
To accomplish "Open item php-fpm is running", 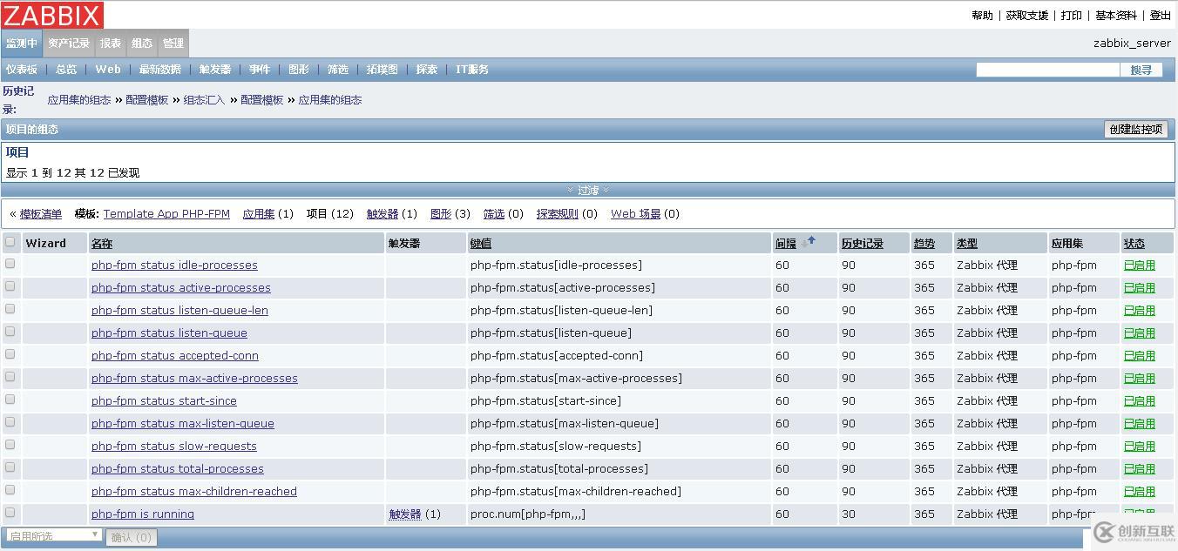I will pyautogui.click(x=143, y=514).
